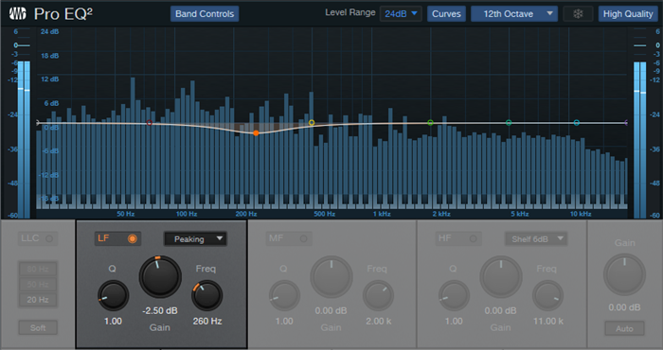Click the MF Gain knob
The height and width of the screenshot is (350, 663).
pos(331,276)
